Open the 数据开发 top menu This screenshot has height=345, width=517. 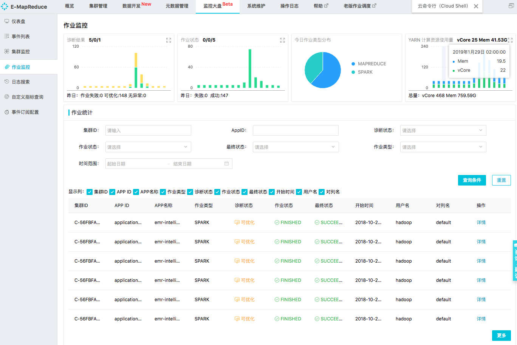[132, 6]
